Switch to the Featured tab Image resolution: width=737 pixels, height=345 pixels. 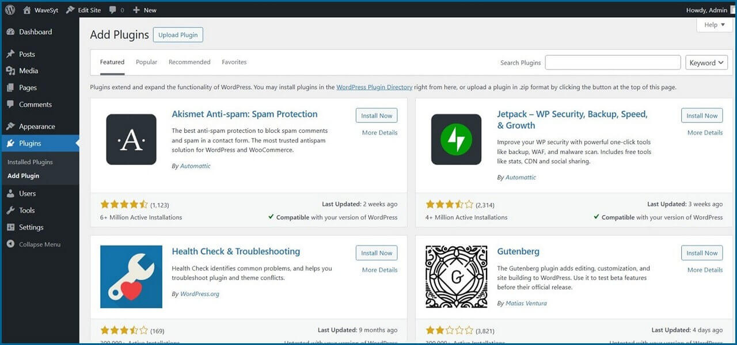(x=112, y=62)
